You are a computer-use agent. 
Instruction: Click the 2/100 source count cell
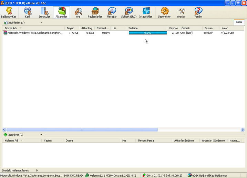[175, 33]
